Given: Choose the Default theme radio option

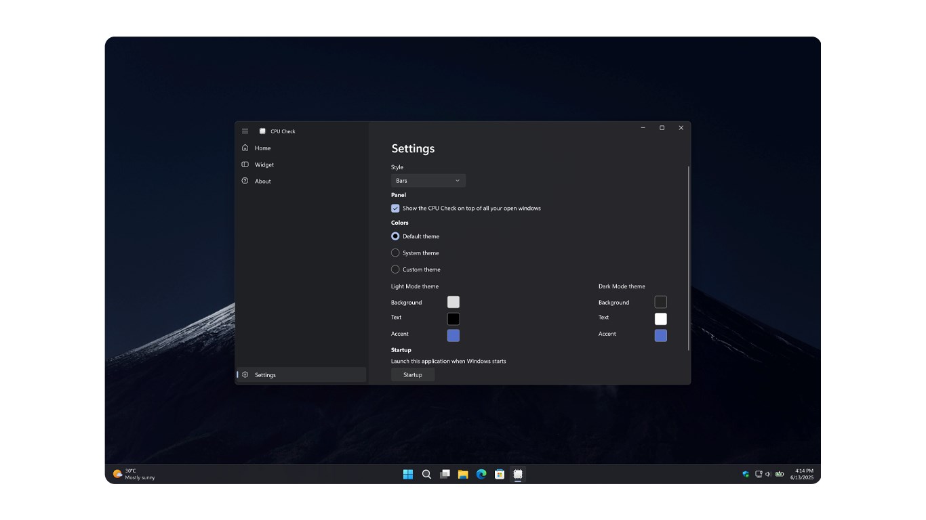Looking at the screenshot, I should [x=395, y=236].
